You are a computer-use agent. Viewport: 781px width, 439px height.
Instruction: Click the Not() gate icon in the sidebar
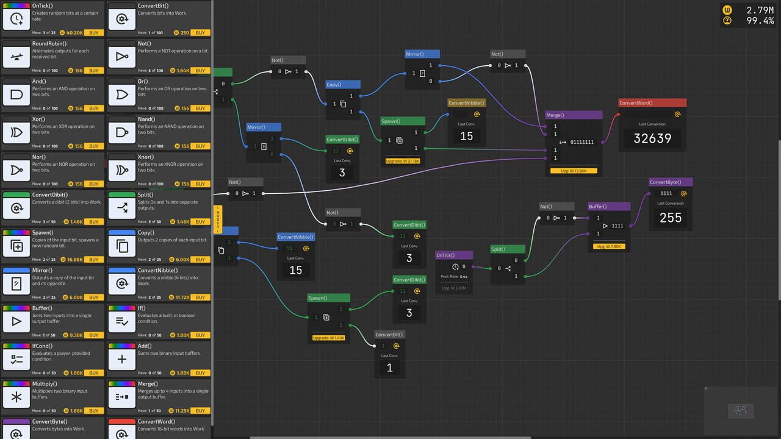click(x=121, y=56)
